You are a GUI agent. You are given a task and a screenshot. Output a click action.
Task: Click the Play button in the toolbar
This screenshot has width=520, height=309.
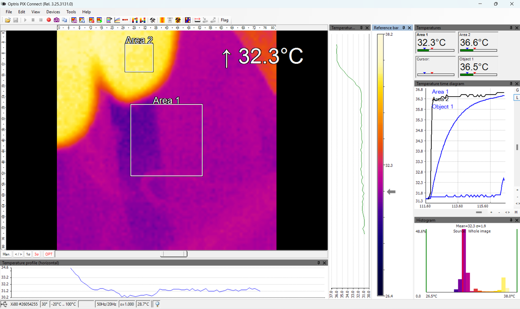pos(25,20)
